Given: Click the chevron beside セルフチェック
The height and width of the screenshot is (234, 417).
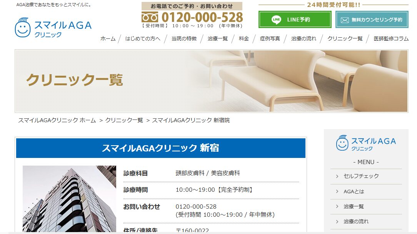Looking at the screenshot, I should 337,176.
